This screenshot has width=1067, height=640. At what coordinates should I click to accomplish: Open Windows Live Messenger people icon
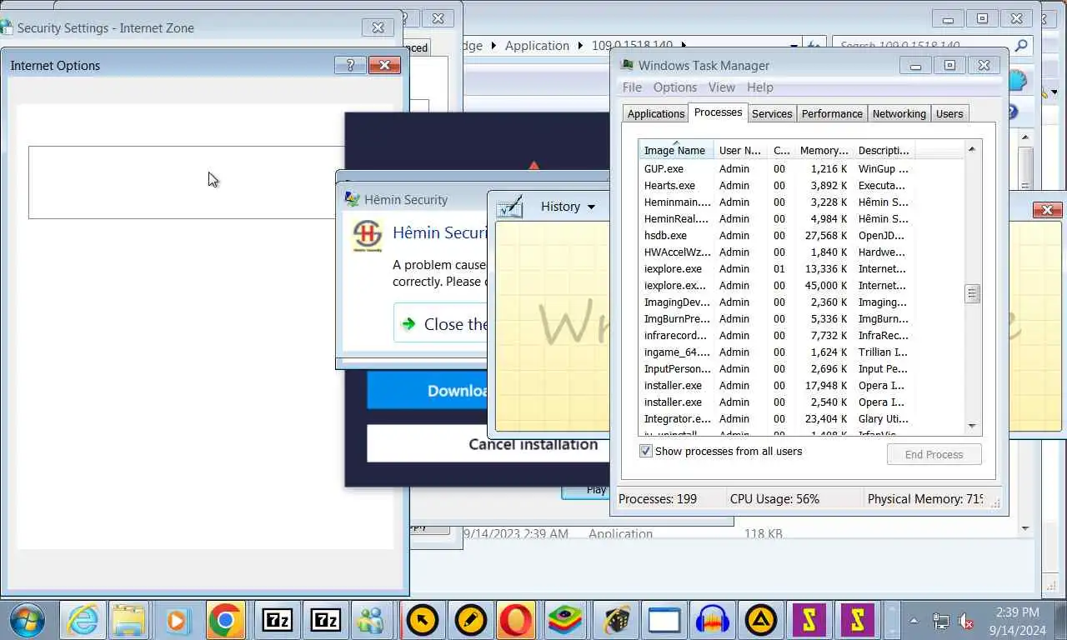point(371,620)
